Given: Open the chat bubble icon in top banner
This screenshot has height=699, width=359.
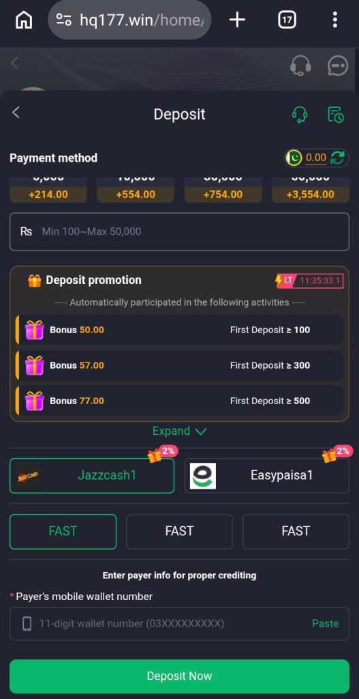Looking at the screenshot, I should click(338, 66).
